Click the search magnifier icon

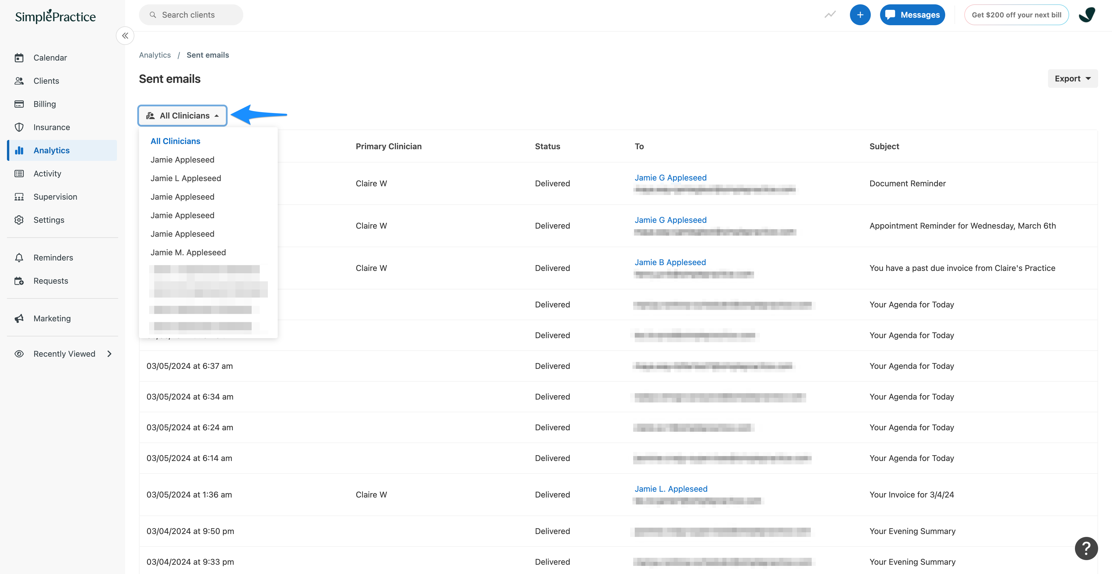pyautogui.click(x=153, y=15)
